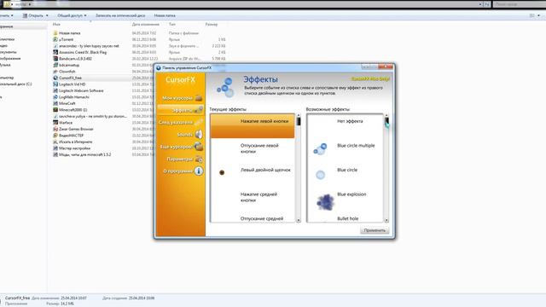Select the Bandicam archive file icon
546x307 pixels.
click(x=55, y=59)
